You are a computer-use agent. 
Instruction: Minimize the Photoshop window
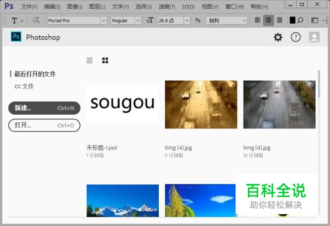[x=290, y=4]
